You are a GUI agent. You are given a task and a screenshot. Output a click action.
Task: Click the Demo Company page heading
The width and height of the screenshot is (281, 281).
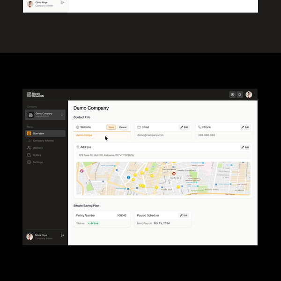tap(91, 108)
